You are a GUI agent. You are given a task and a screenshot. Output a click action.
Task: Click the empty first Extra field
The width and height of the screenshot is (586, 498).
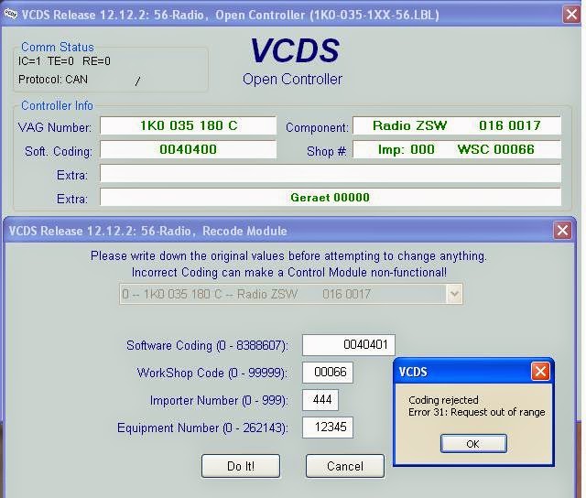331,173
